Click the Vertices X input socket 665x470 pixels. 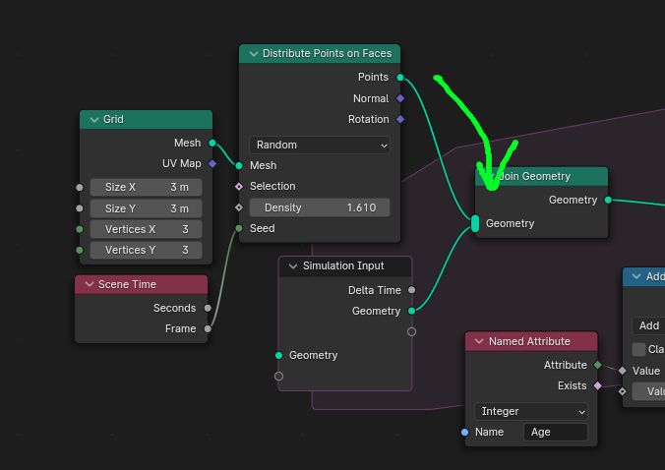coord(80,229)
